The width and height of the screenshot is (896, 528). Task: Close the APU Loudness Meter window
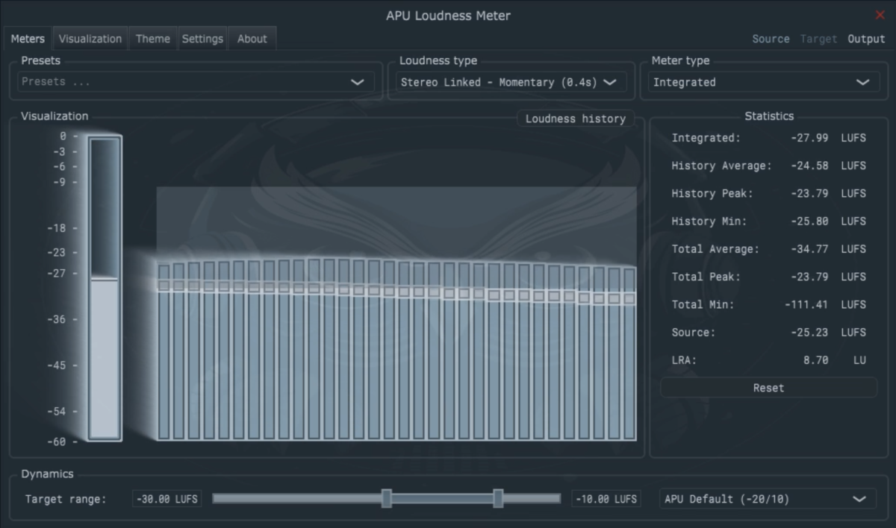tap(880, 15)
